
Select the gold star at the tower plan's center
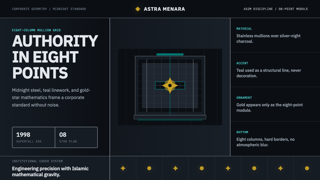tap(170, 85)
